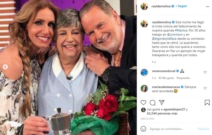Image resolution: width=212 pixels, height=135 pixels.
Task: Reply to venenosandoval with Responder
Action: point(183,78)
